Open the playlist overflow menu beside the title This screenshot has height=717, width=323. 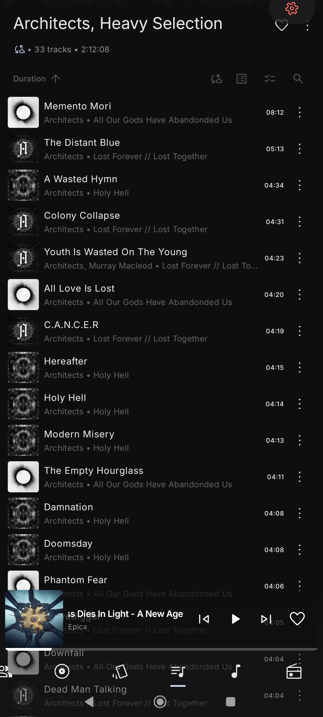(x=307, y=26)
